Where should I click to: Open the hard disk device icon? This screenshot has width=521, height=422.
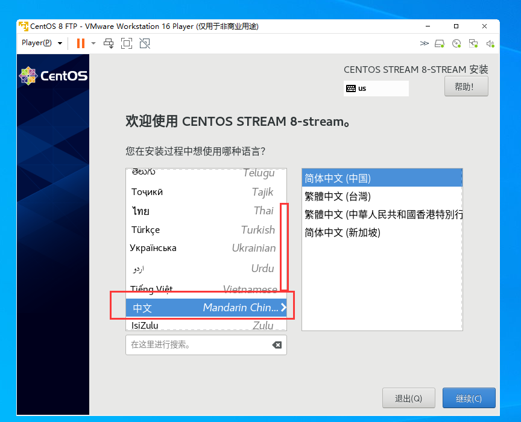click(x=440, y=43)
